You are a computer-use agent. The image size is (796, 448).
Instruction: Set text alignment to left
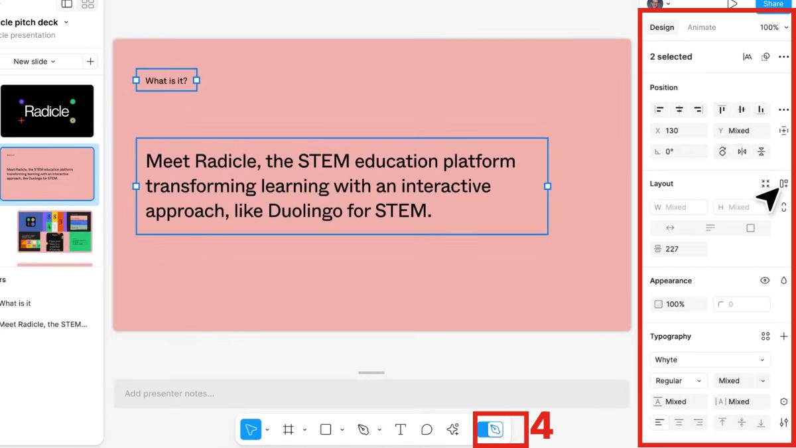tap(659, 422)
